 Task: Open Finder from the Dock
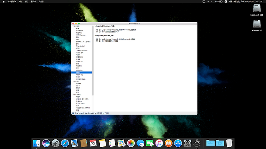tap(37, 143)
